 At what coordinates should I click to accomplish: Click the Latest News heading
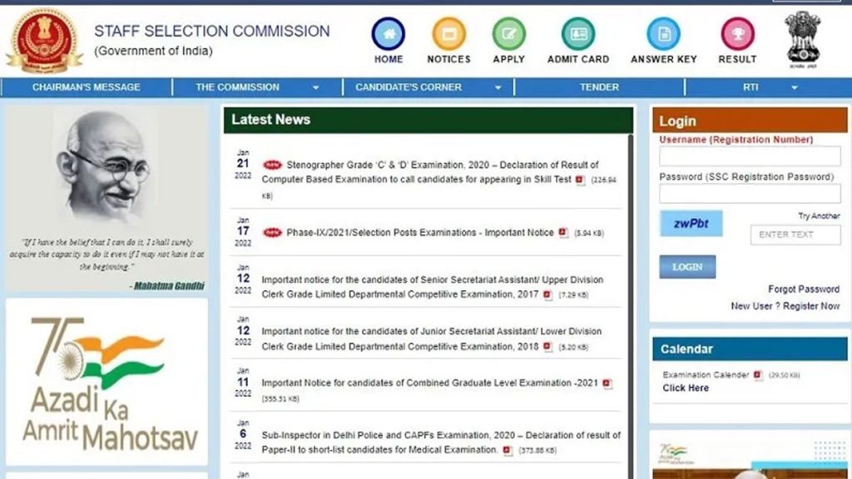(271, 120)
